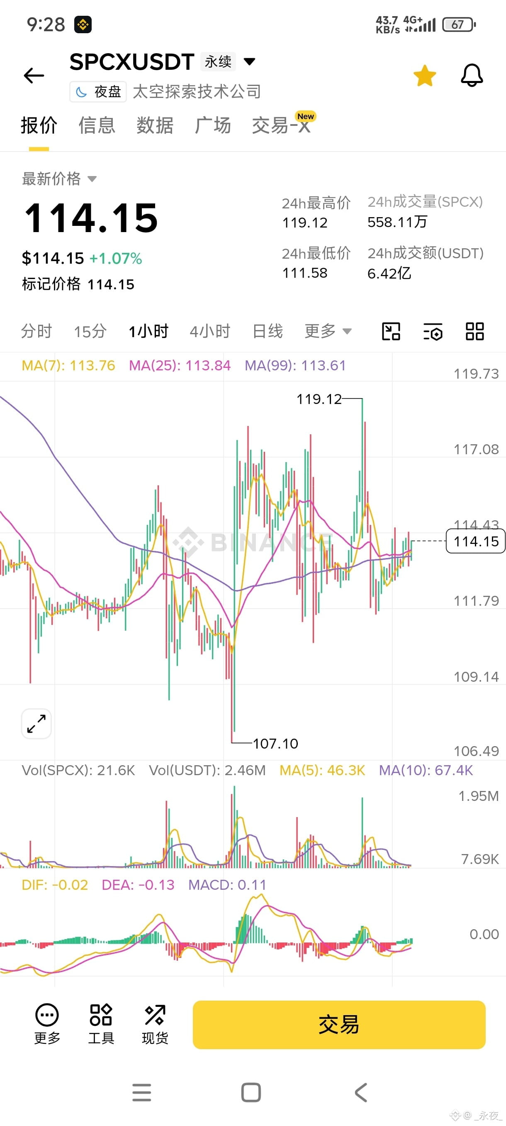Screen dimensions: 506x1126
Task: Open price alert bell
Action: point(472,75)
